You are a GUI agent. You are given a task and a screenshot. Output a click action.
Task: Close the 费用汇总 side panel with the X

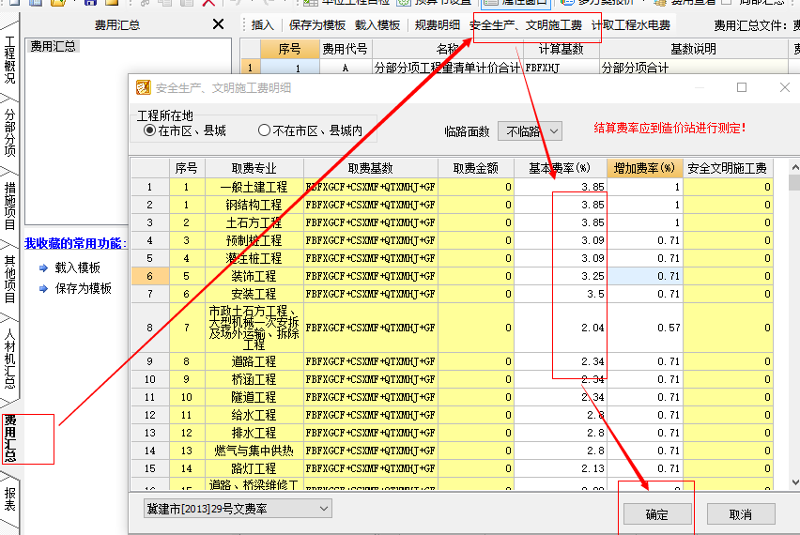[218, 24]
